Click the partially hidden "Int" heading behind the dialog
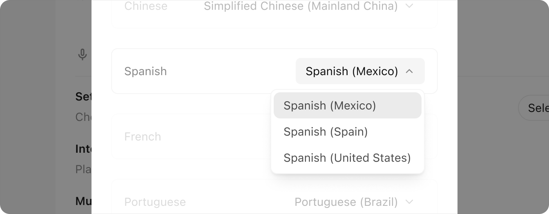 83,149
